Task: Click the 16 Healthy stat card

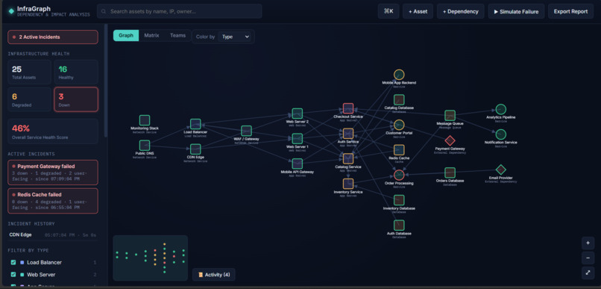Action: point(76,72)
